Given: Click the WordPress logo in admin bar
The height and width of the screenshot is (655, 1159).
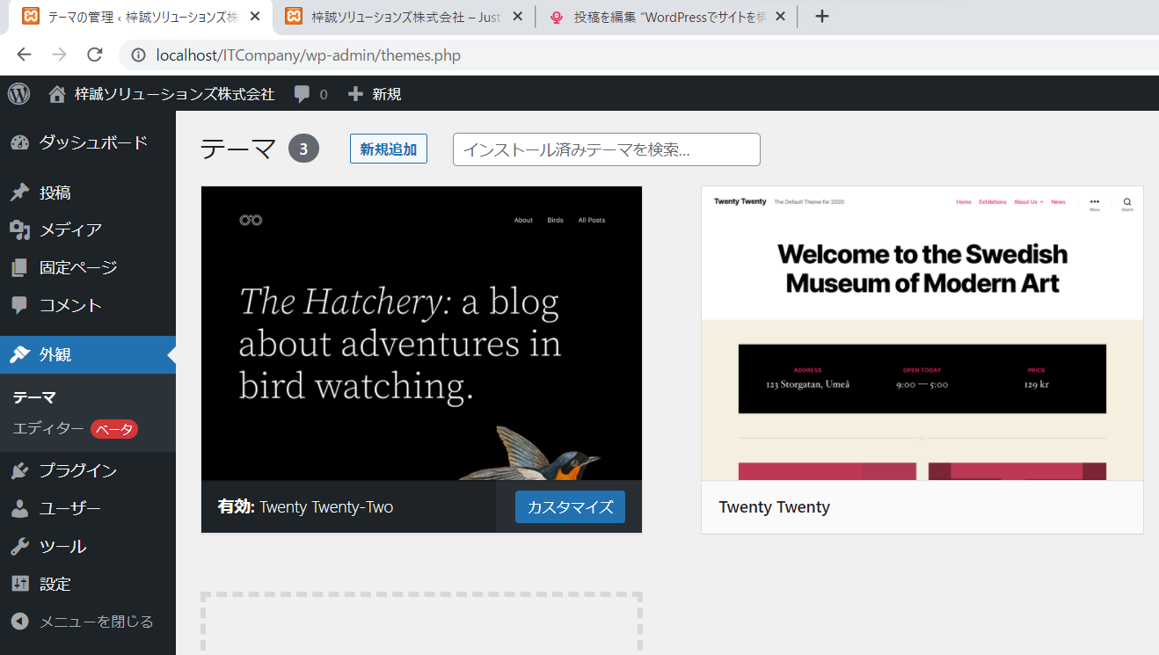Looking at the screenshot, I should [x=18, y=93].
